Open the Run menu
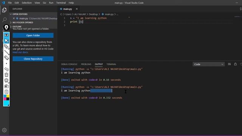Image resolution: width=242 pixels, height=136 pixels. pos(51,3)
